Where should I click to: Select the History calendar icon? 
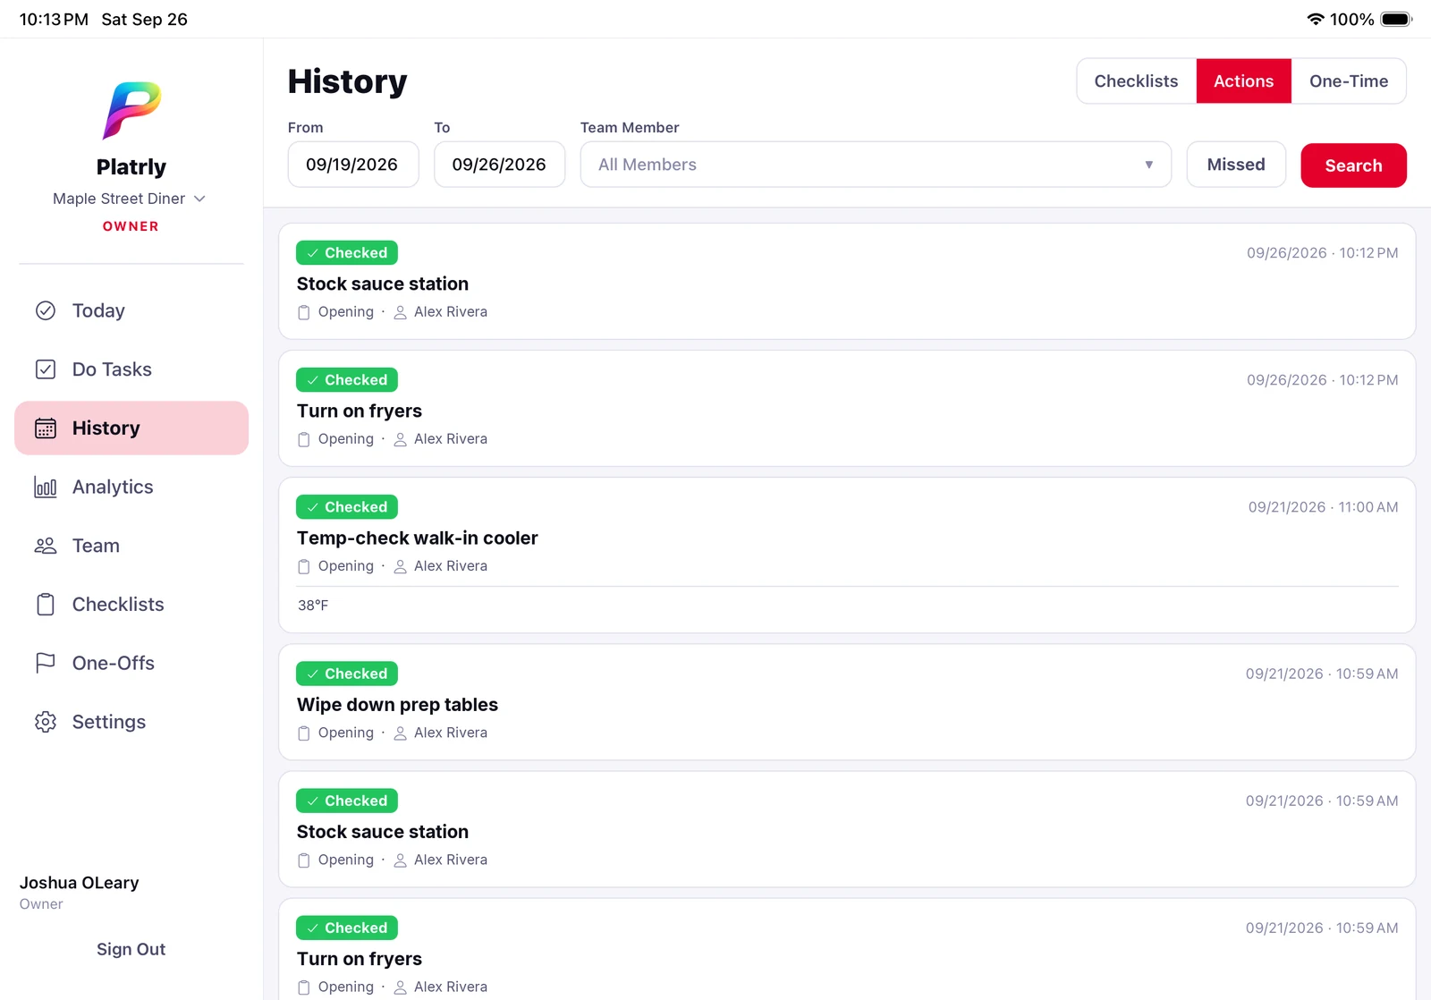coord(46,428)
